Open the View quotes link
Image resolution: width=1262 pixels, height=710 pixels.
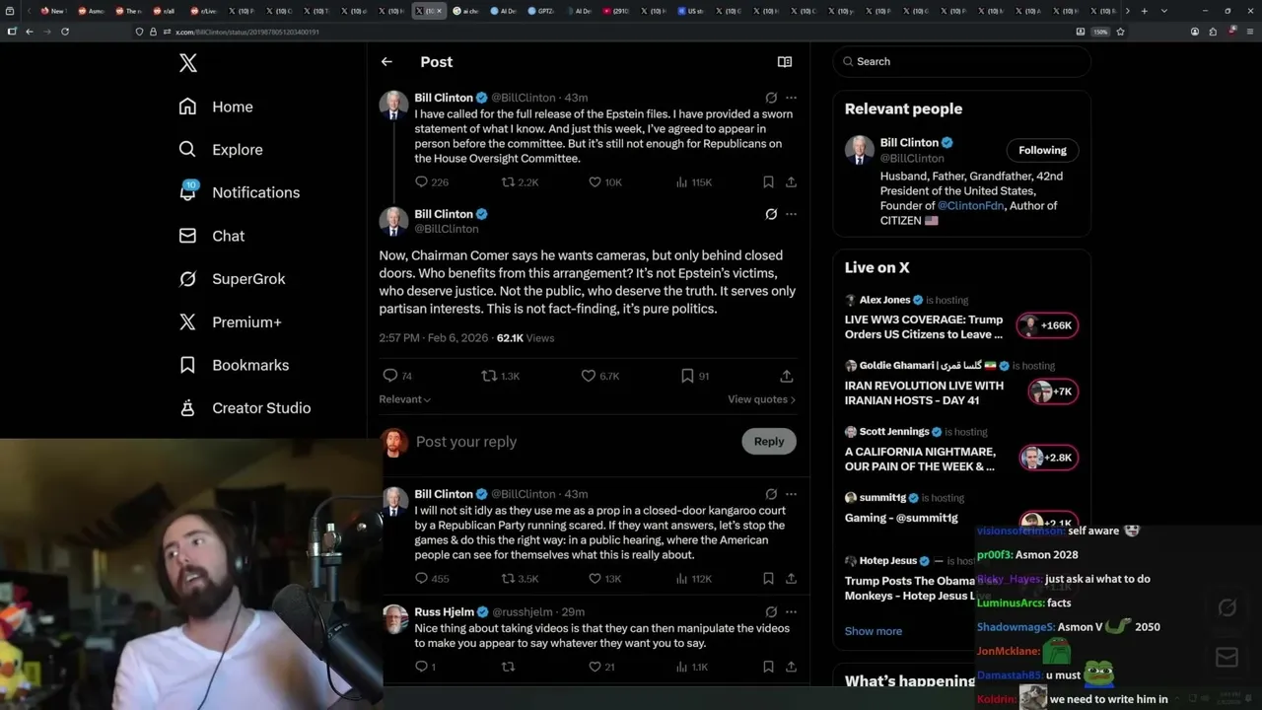point(761,399)
